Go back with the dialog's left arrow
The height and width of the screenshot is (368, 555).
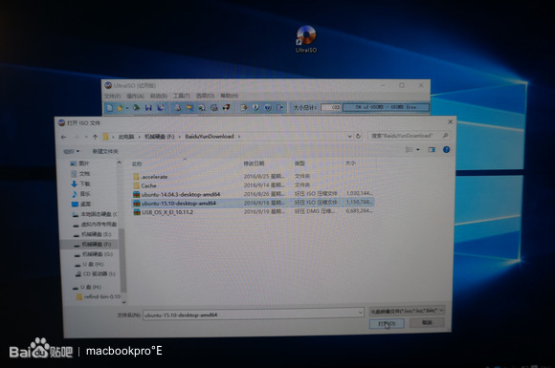[x=64, y=137]
